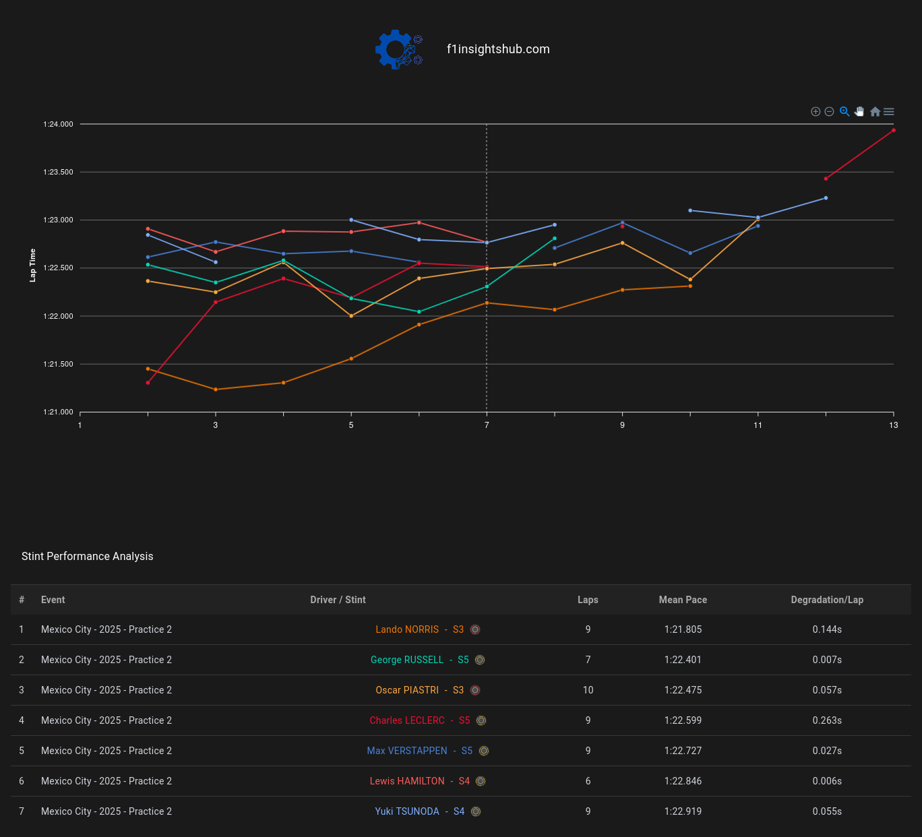Screen dimensions: 922x837
Task: Enable the panning hand tool
Action: pos(859,112)
